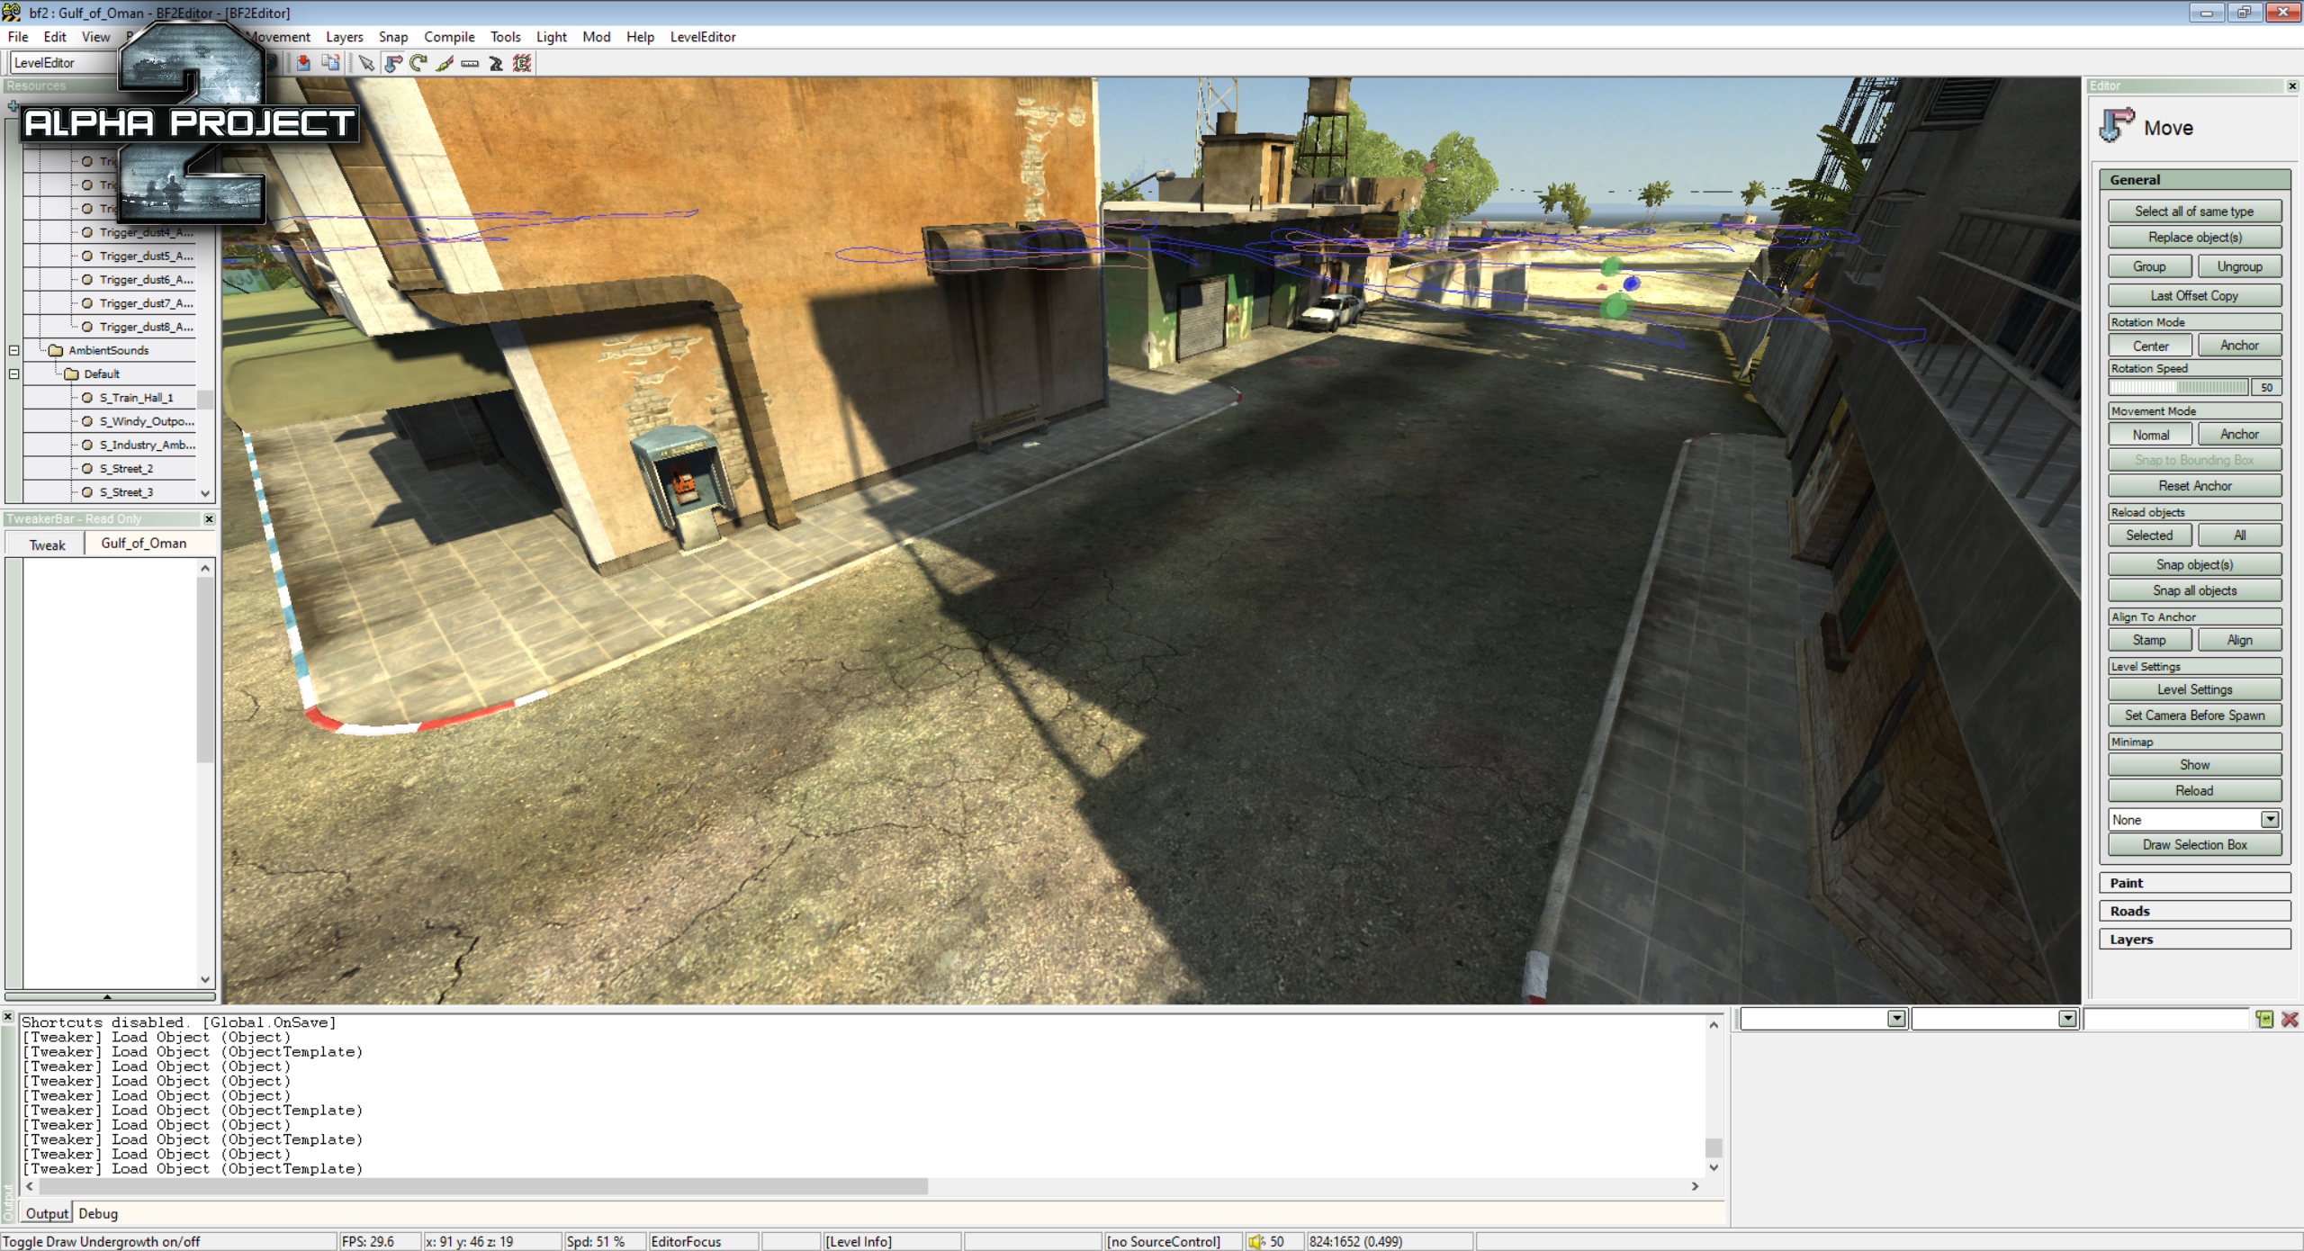Click the Replace object(s) button

[x=2194, y=238]
